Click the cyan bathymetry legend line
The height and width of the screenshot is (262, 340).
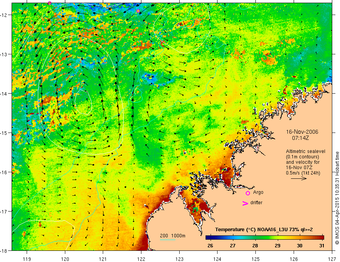click(x=168, y=240)
